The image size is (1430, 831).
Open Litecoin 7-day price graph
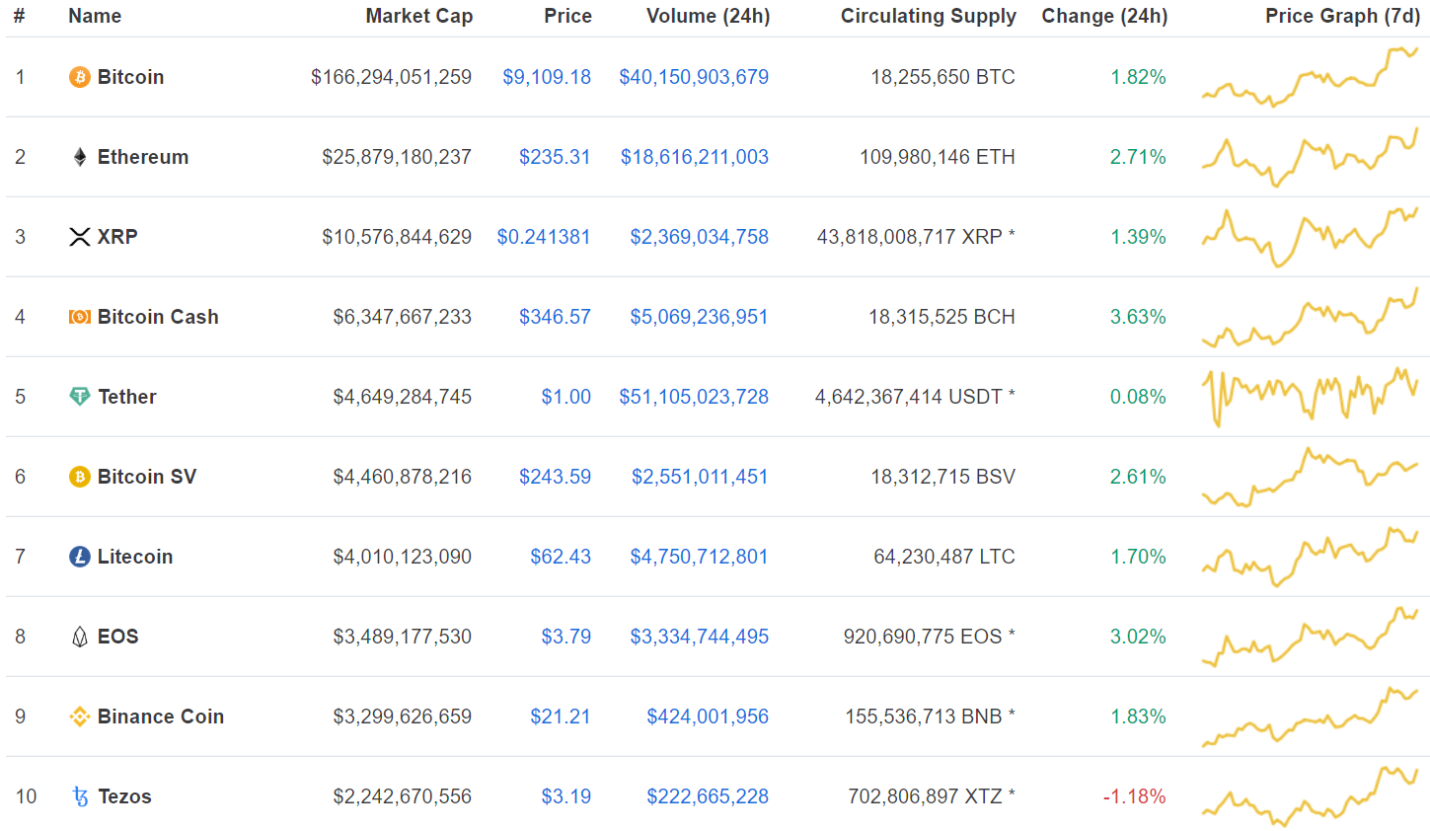1310,557
